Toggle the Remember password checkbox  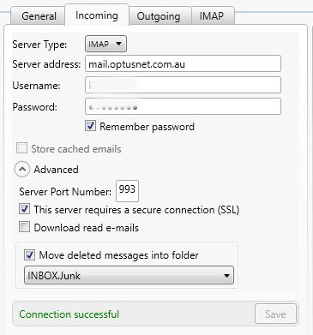90,126
